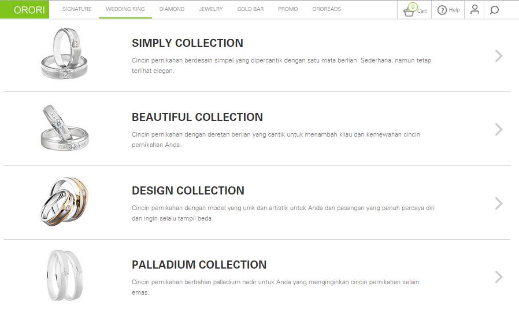Expand Palladium Collection with its chevron
The width and height of the screenshot is (519, 312).
coord(499,277)
